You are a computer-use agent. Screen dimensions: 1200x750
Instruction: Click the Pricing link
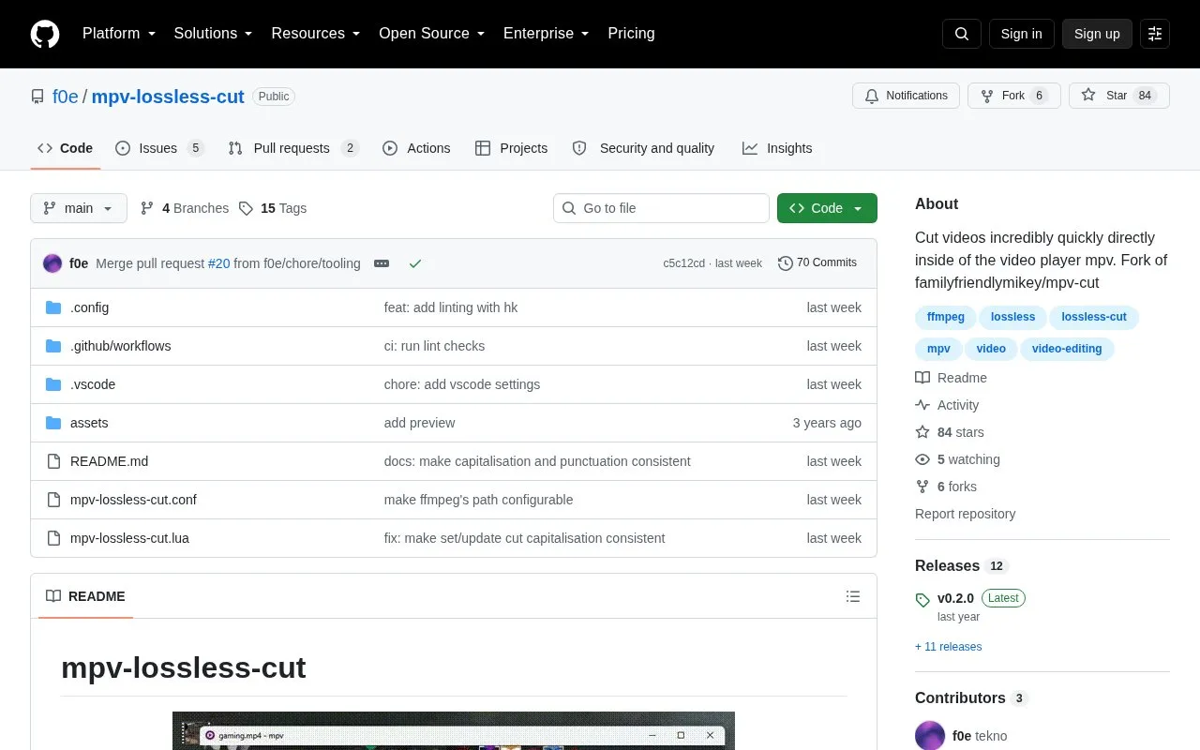pos(631,34)
